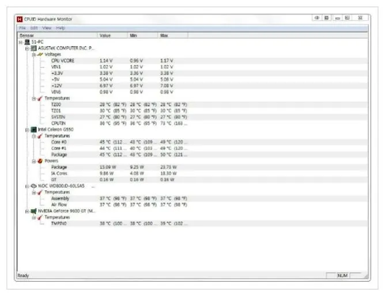
Task: Click the NVIDIA Temperatures thermometer icon
Action: 40,218
